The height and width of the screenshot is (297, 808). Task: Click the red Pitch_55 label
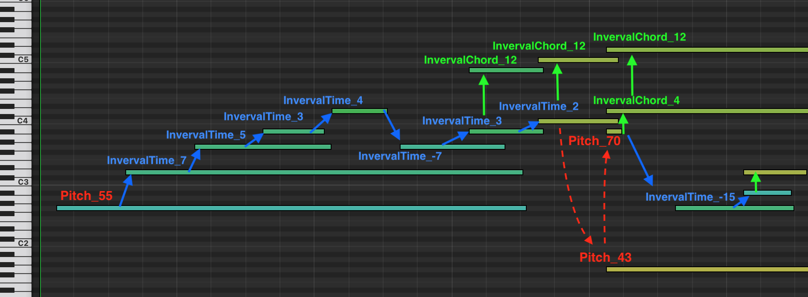point(87,196)
